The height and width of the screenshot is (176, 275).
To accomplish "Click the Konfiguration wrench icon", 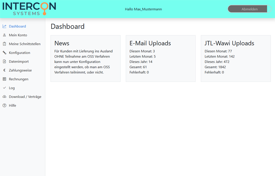I will tap(5, 53).
